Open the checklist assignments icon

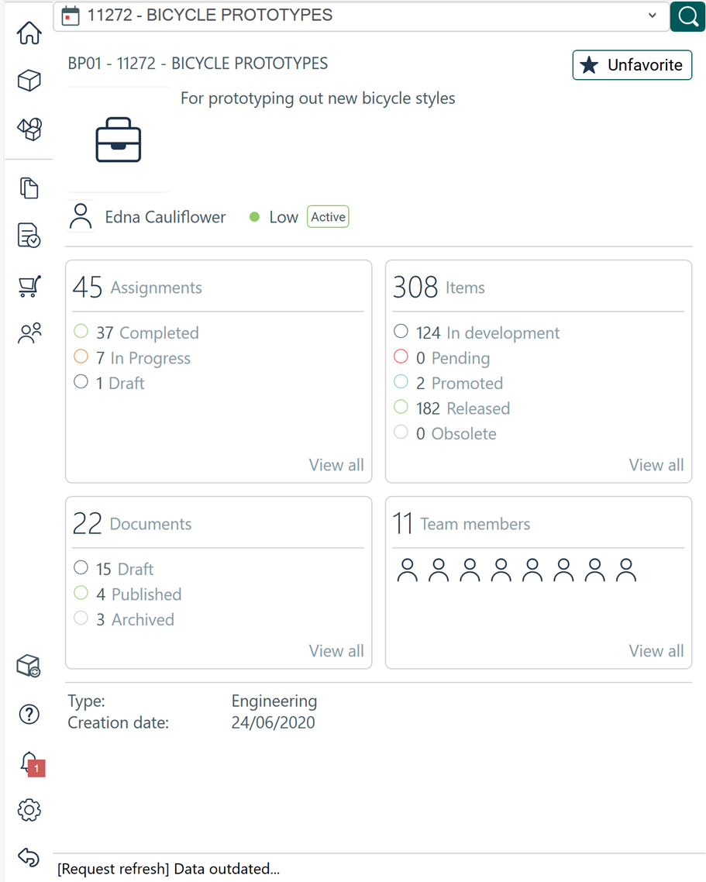pos(29,236)
